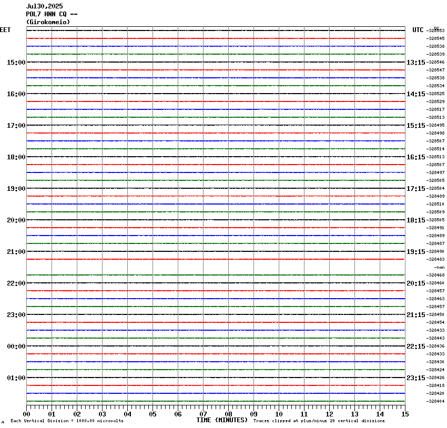
Task: Select the 19:00 EET time label
Action: (x=16, y=189)
